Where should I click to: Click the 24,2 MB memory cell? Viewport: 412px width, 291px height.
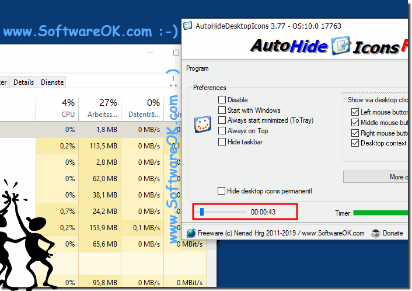[x=100, y=212]
